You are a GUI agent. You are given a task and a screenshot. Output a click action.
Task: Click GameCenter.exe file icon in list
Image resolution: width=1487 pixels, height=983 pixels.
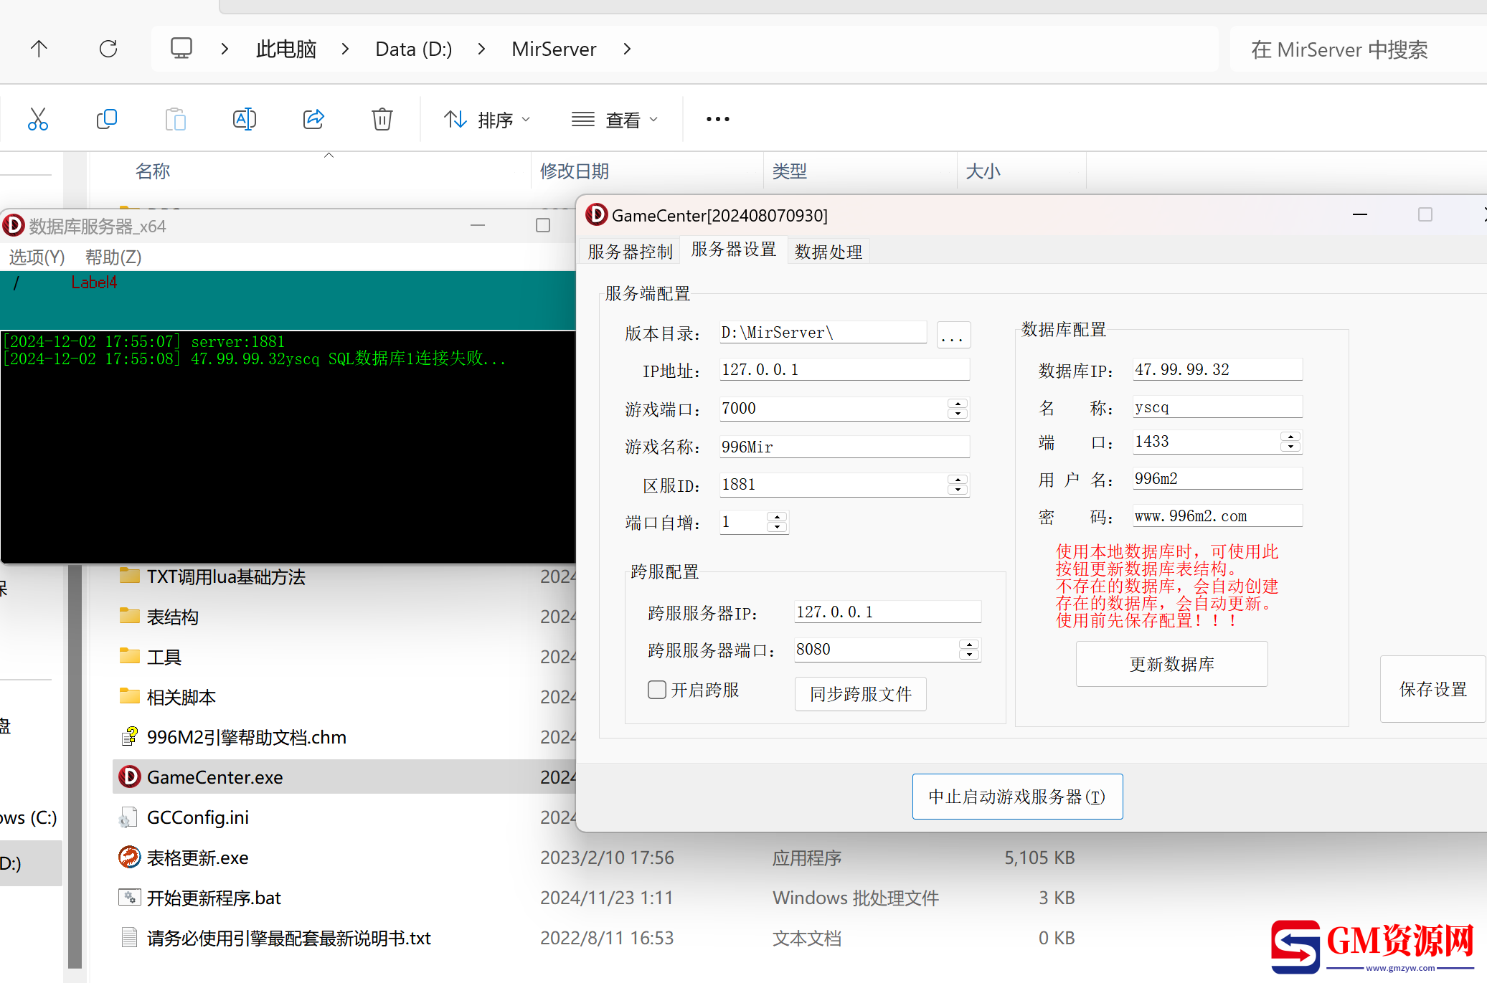(129, 777)
